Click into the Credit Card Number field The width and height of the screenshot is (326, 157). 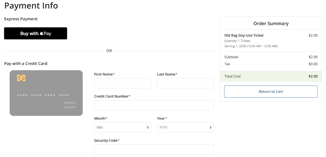coord(154,105)
